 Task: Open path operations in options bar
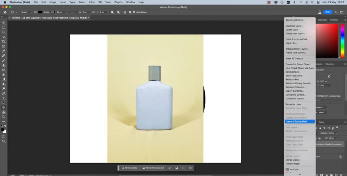[x=113, y=12]
